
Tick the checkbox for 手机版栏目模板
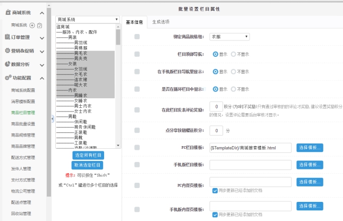137,165
